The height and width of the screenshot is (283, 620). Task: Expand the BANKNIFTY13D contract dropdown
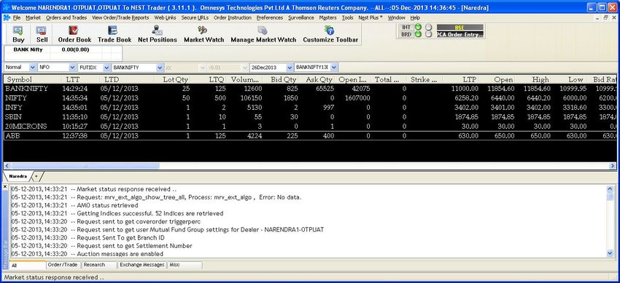[x=334, y=68]
